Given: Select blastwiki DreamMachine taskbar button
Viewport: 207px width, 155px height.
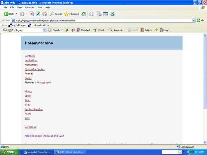Looking at the screenshot, I should [37, 152].
